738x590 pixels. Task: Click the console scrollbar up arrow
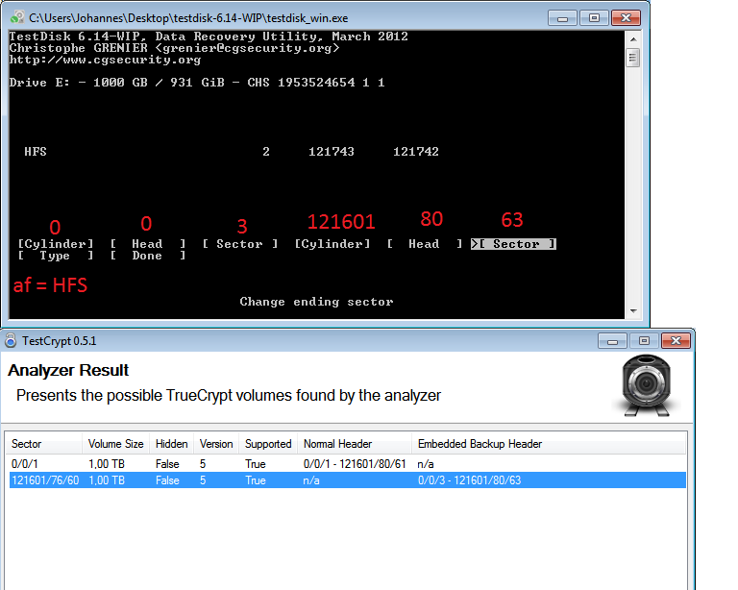[x=633, y=39]
